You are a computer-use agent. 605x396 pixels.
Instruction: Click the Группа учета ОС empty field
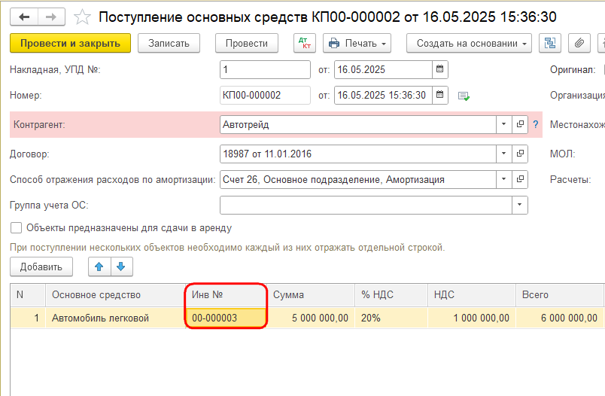coord(366,205)
